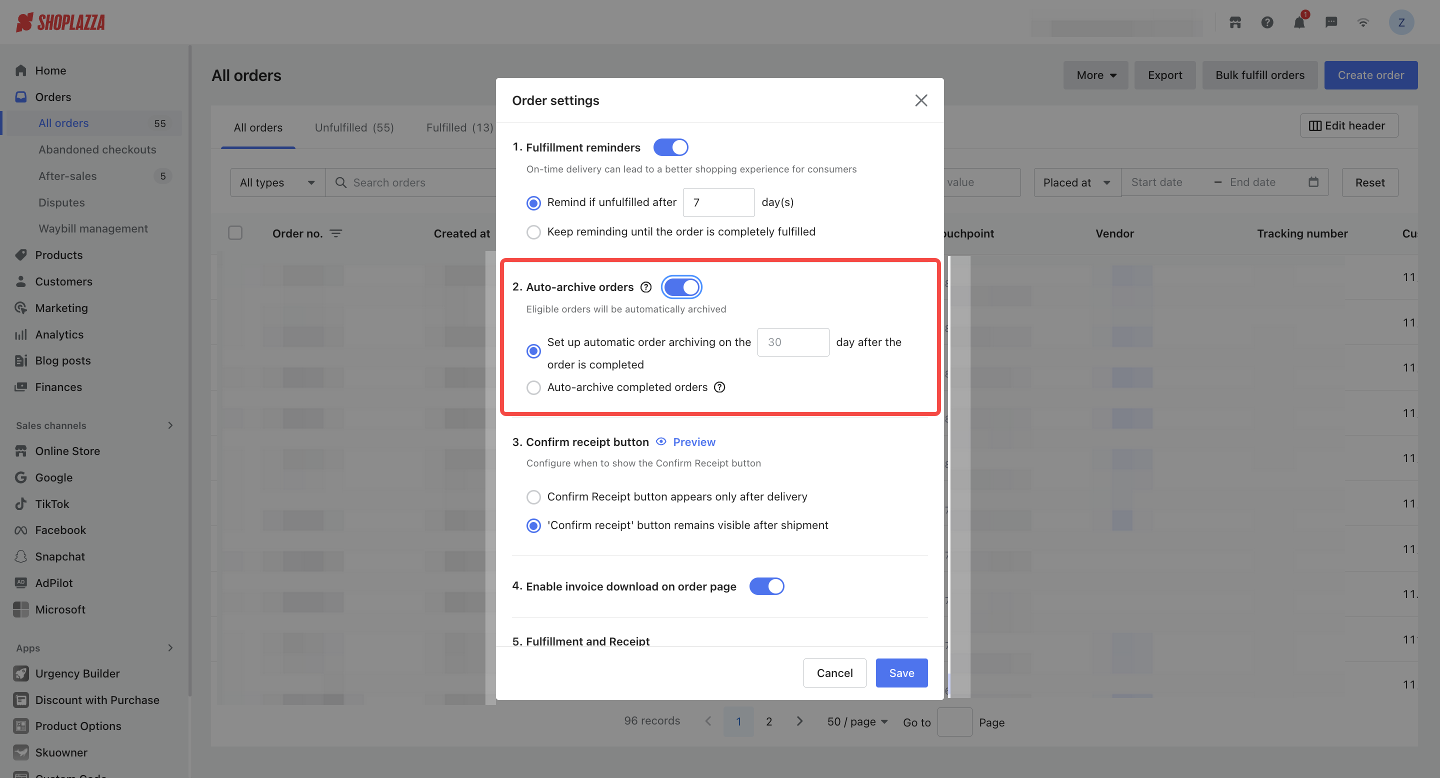Image resolution: width=1440 pixels, height=778 pixels.
Task: Open the Placed at dropdown
Action: pos(1076,182)
